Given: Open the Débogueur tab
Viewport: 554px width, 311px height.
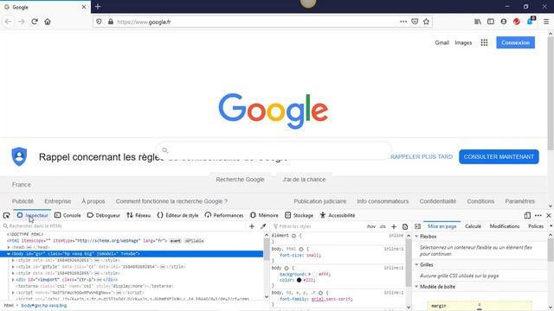Looking at the screenshot, I should pos(104,215).
